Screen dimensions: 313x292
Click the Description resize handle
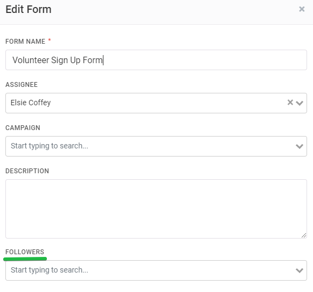(x=304, y=235)
